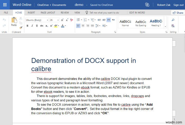This screenshot has height=125, width=185.
Task: Open the Documents breadcrumb link
Action: (x=59, y=5)
